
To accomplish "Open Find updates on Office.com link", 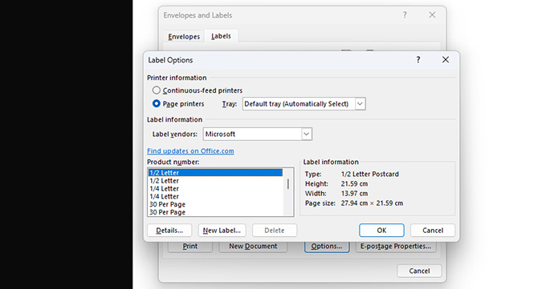I will coord(190,151).
